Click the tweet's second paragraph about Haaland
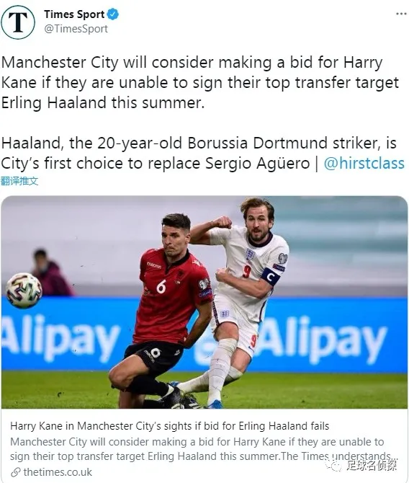The image size is (409, 483). (x=202, y=153)
